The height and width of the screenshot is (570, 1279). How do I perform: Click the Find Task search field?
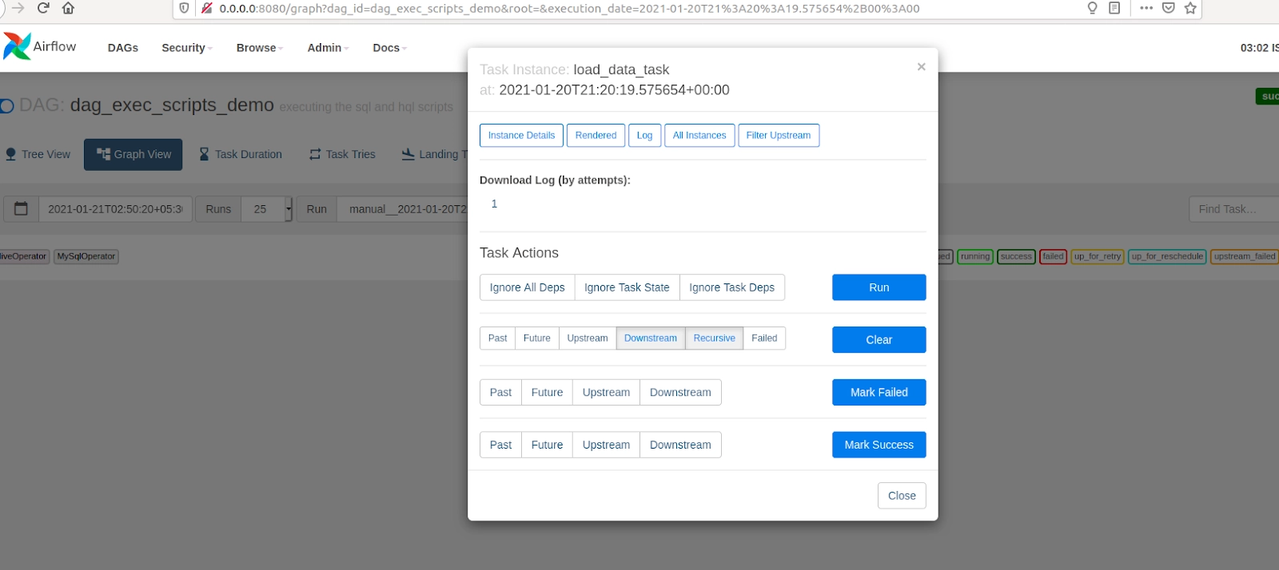tap(1232, 209)
